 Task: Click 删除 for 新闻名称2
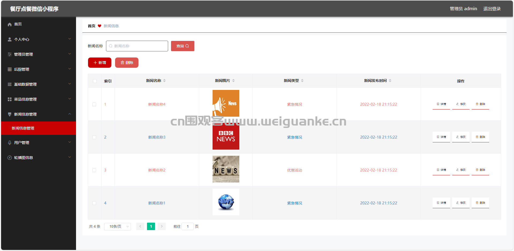click(480, 170)
